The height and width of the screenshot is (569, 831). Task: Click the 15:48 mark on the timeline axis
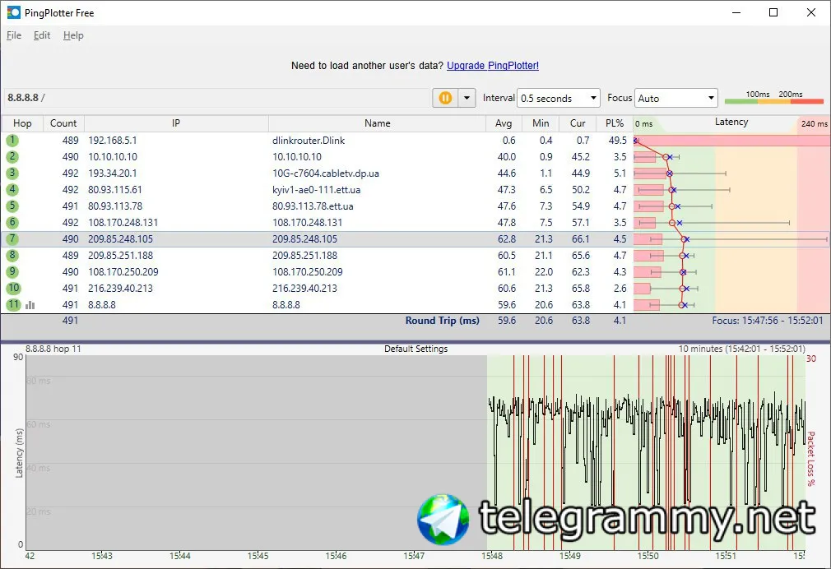coord(492,556)
